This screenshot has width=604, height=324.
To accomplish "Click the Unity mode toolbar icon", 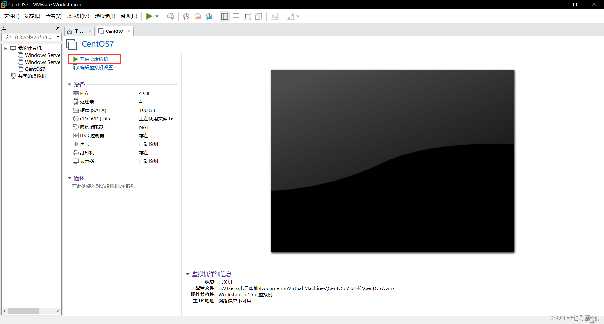I will [x=259, y=16].
